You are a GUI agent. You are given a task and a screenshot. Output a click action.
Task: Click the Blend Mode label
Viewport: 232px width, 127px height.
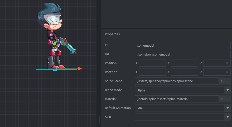pyautogui.click(x=113, y=90)
